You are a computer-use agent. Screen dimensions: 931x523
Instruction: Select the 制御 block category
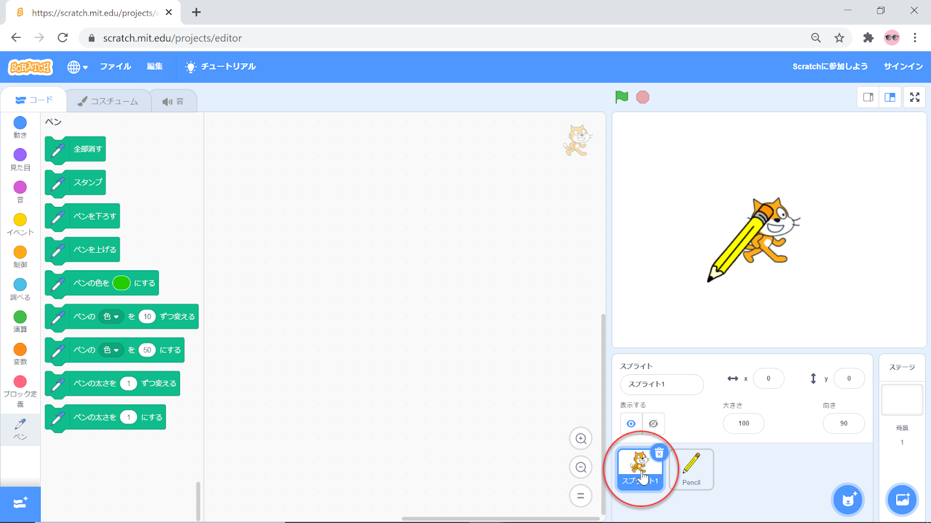[x=20, y=256]
